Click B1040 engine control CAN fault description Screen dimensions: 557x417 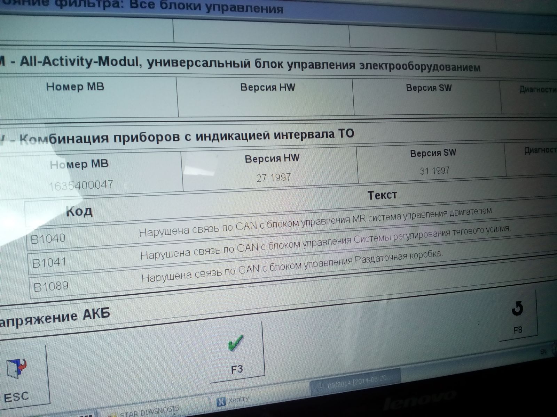tap(315, 222)
